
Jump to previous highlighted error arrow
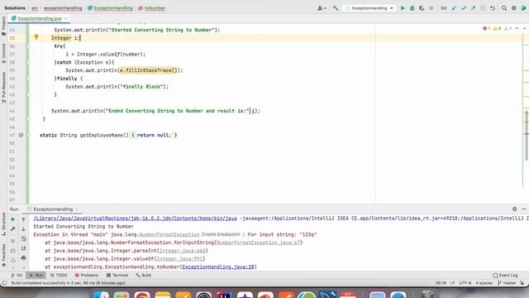click(517, 29)
